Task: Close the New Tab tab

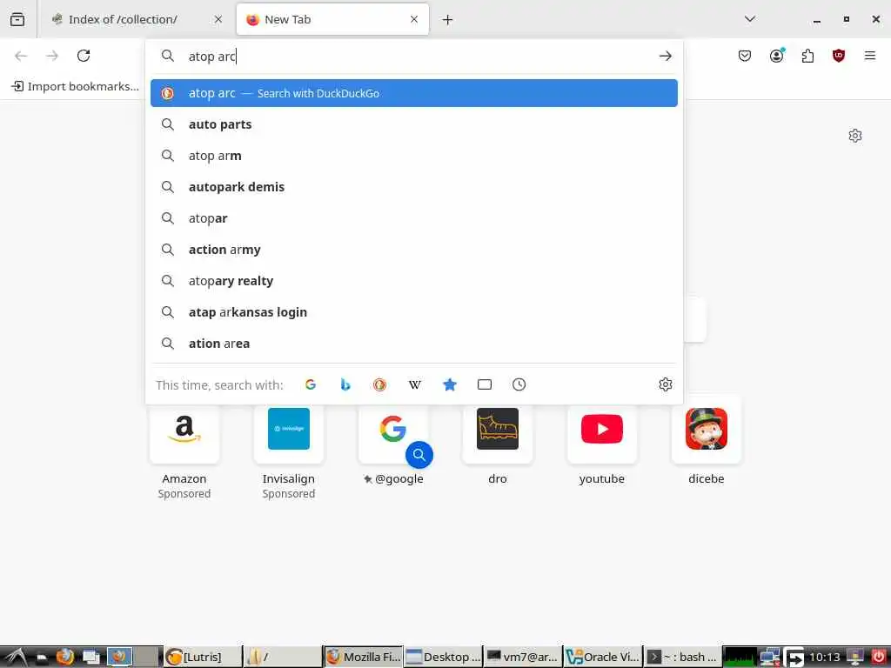Action: 414,19
